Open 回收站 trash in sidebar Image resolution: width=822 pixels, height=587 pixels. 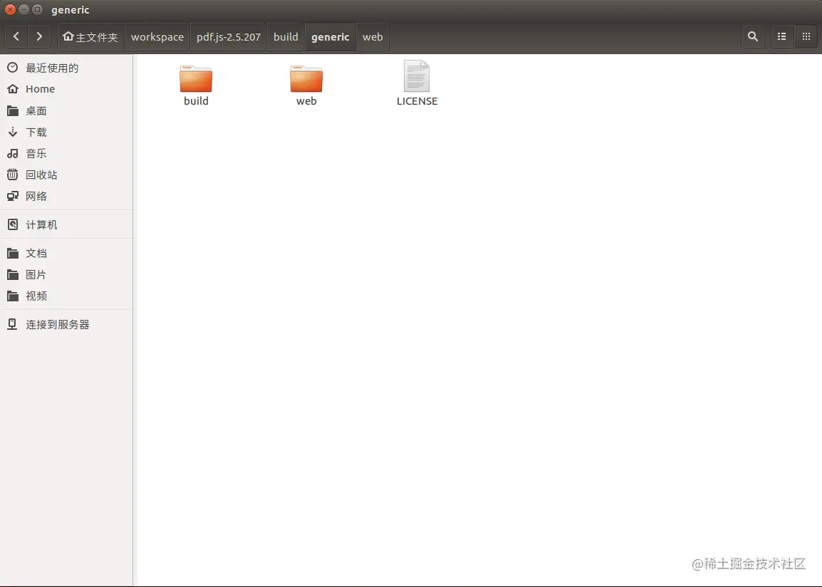coord(66,175)
